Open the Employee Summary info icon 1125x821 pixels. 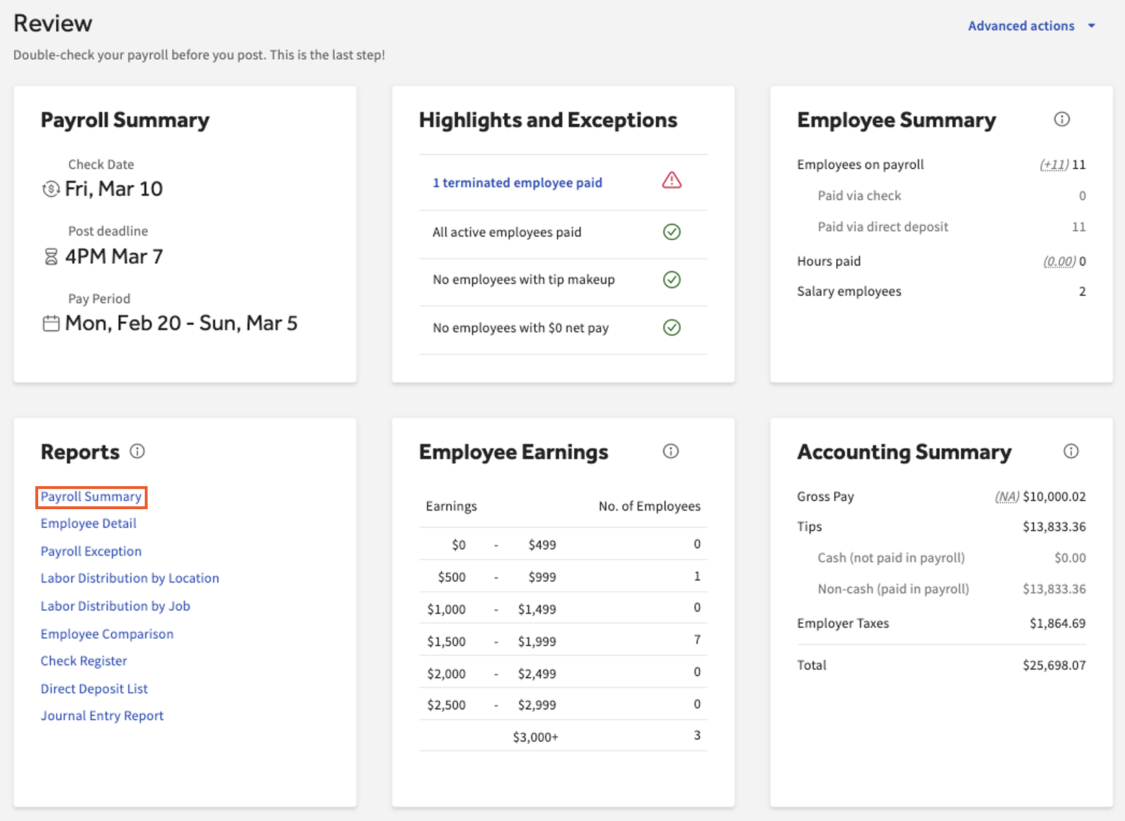click(x=1062, y=120)
